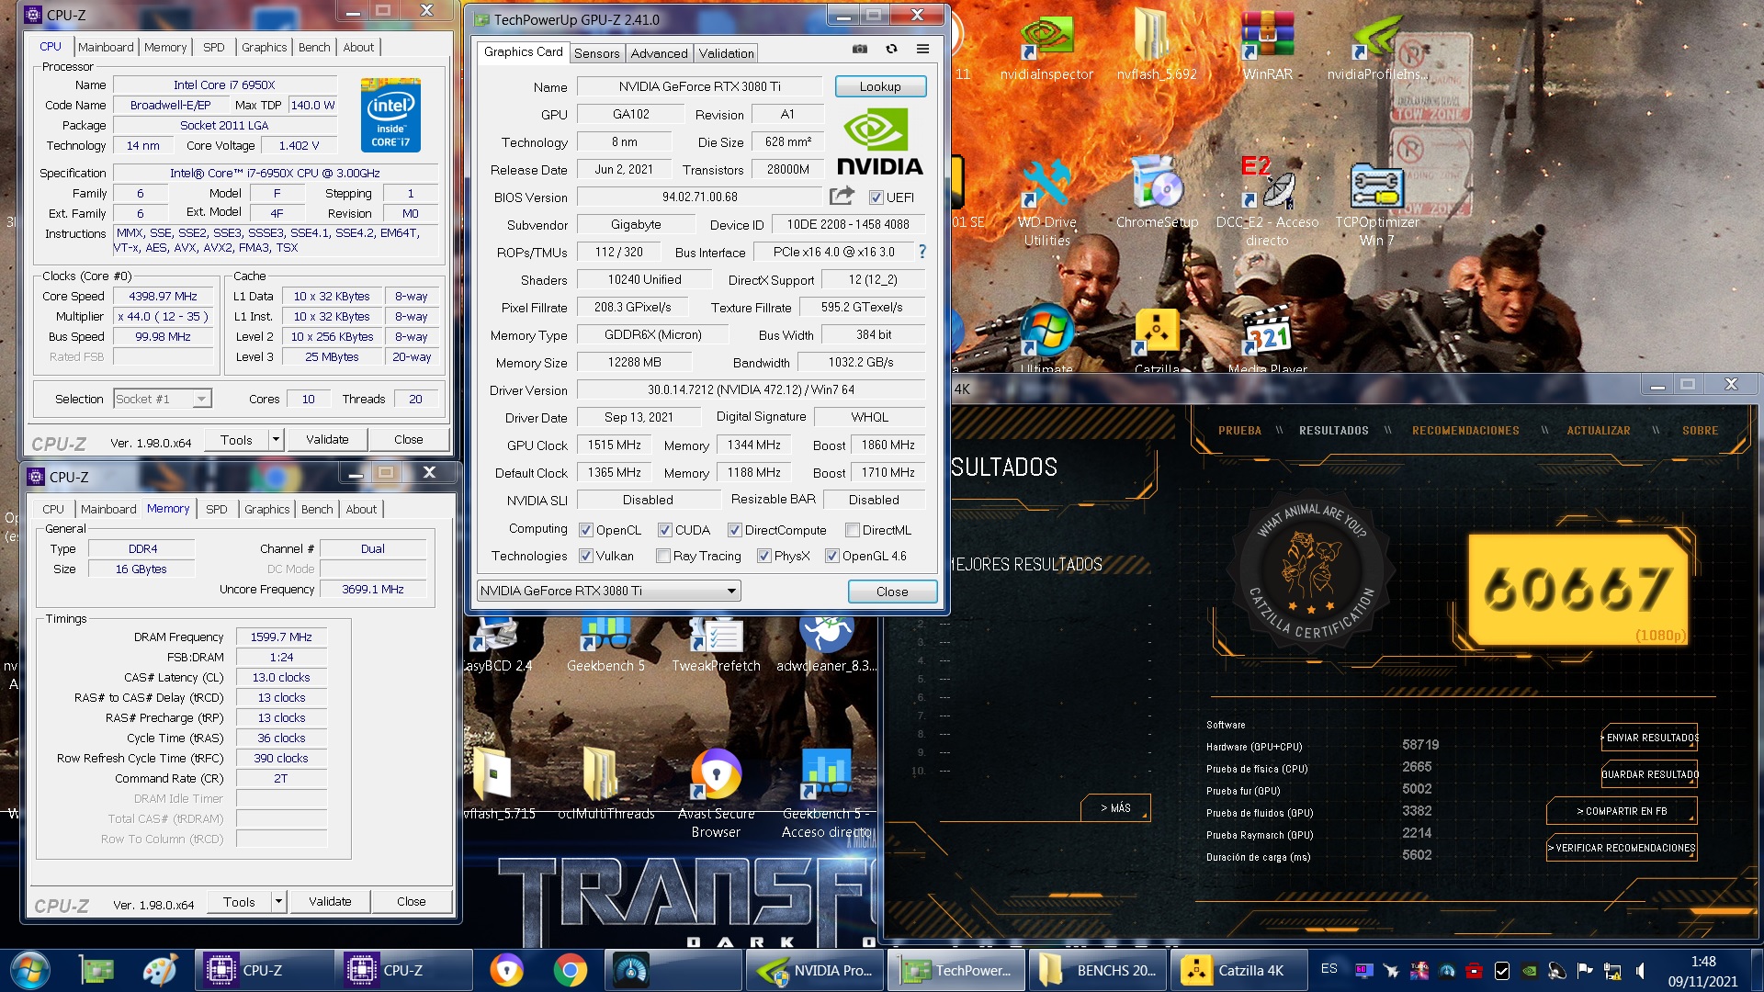1764x992 pixels.
Task: Open the Socket #1 selection dropdown
Action: (163, 399)
